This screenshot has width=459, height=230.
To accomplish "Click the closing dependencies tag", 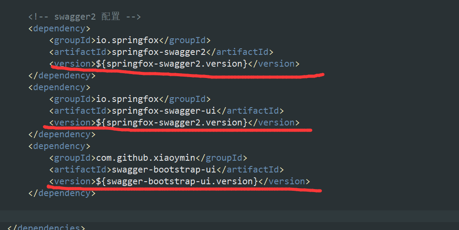I will [x=46, y=227].
